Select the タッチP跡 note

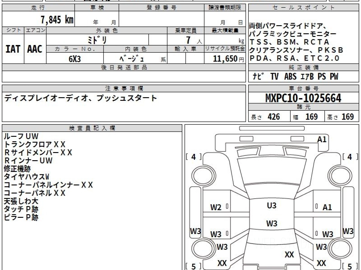(x=21, y=209)
